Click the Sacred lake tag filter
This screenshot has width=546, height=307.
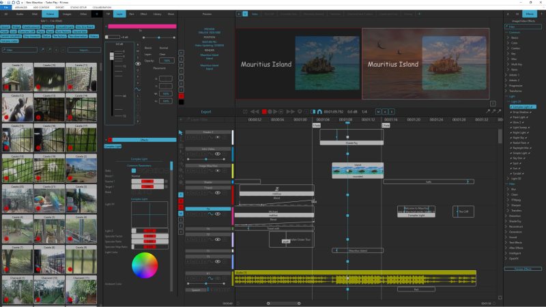tap(80, 31)
